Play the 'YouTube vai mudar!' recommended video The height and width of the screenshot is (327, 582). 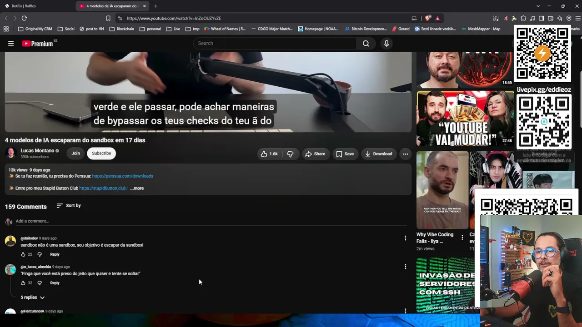[x=465, y=119]
